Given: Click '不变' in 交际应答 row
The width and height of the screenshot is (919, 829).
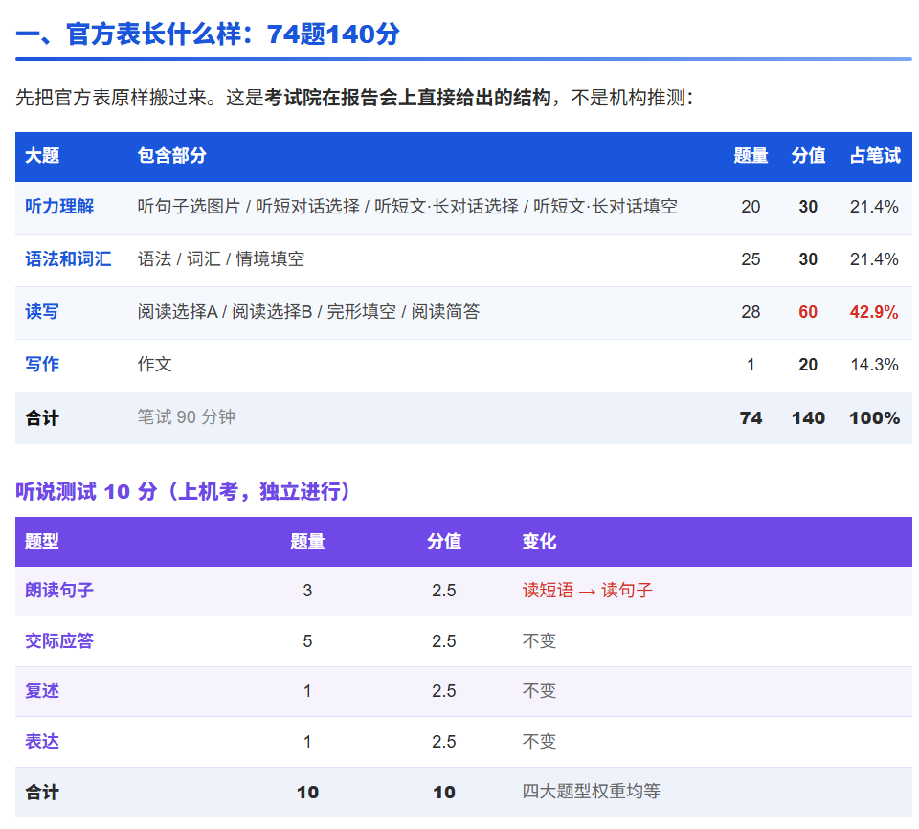Looking at the screenshot, I should (x=539, y=640).
